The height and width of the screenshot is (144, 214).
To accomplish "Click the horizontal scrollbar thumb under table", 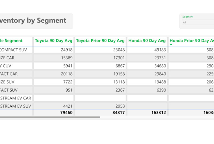I will 50,117.
